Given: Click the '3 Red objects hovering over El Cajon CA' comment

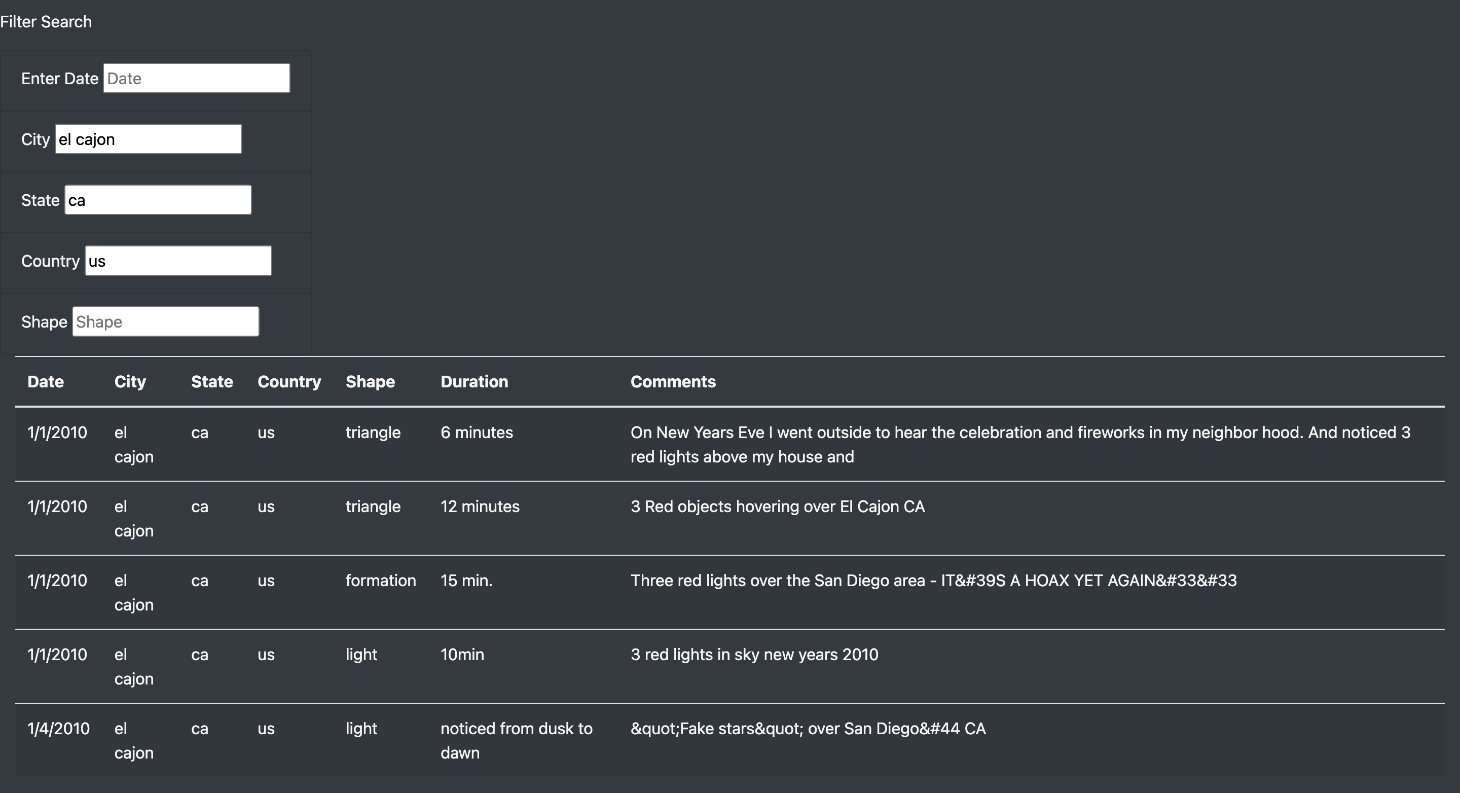Looking at the screenshot, I should click(x=778, y=506).
